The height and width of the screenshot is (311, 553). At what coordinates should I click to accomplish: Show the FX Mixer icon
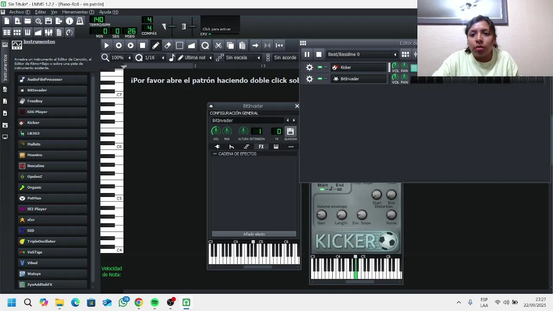[x=48, y=32]
